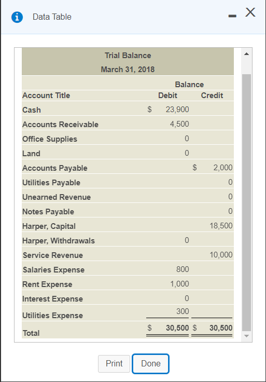Viewport: 266px width, 382px height.
Task: Select the 1,000 debit amount
Action: [179, 284]
